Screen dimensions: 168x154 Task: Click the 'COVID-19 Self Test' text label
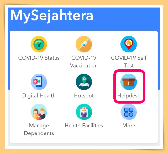tap(129, 61)
